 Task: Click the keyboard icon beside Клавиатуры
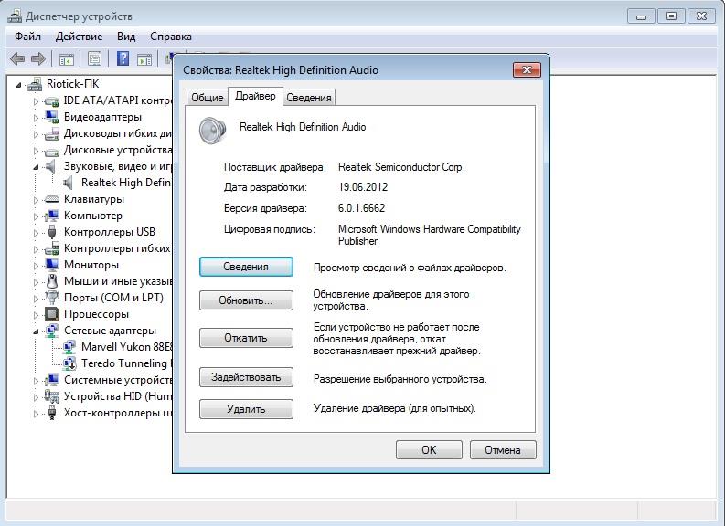[x=51, y=199]
